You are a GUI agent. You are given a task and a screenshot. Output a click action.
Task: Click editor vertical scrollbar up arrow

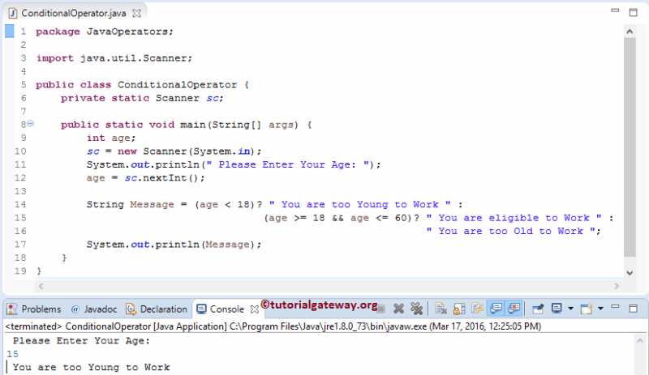[x=630, y=32]
